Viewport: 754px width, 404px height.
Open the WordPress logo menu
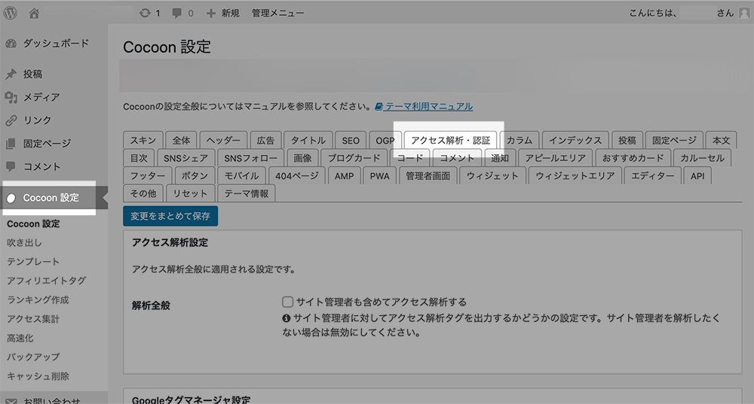click(x=10, y=13)
